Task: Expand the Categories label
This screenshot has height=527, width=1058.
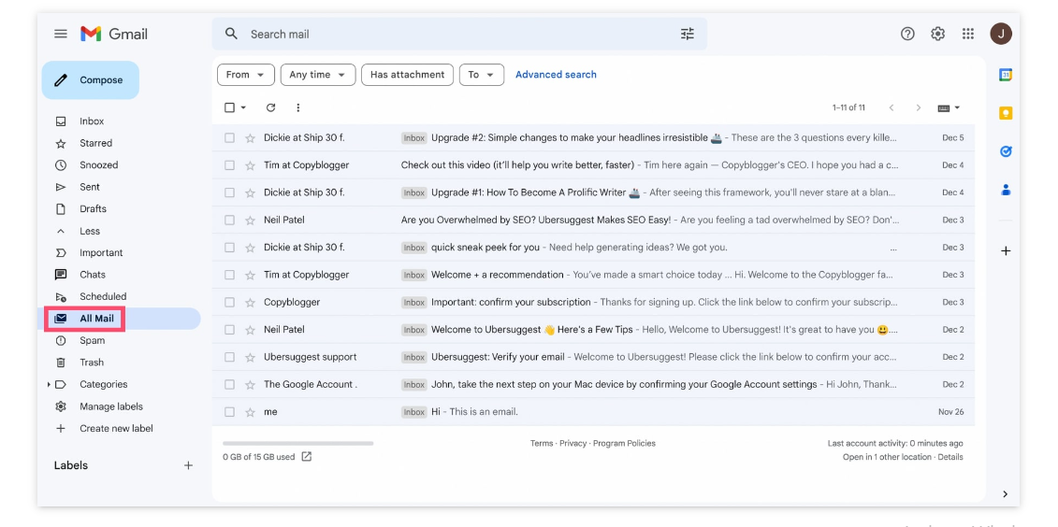Action: coord(49,384)
